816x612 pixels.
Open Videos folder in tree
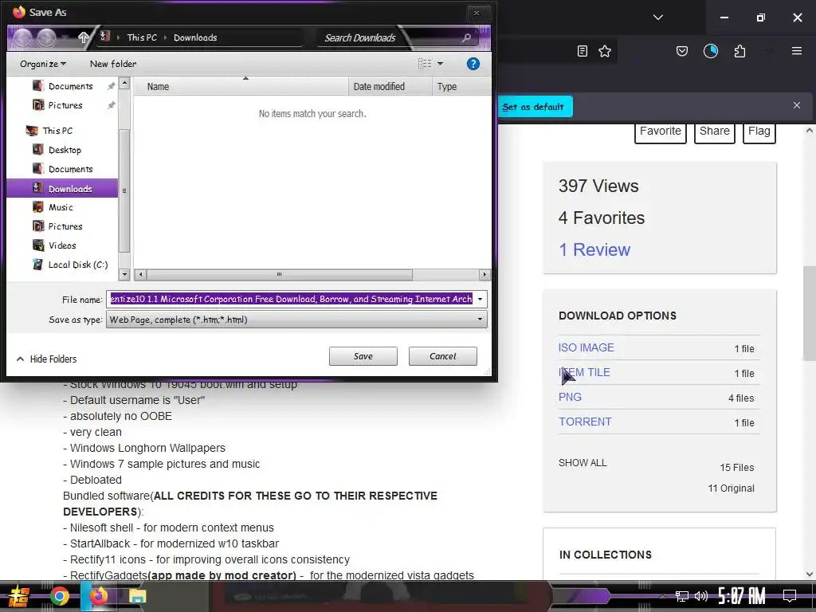click(62, 245)
